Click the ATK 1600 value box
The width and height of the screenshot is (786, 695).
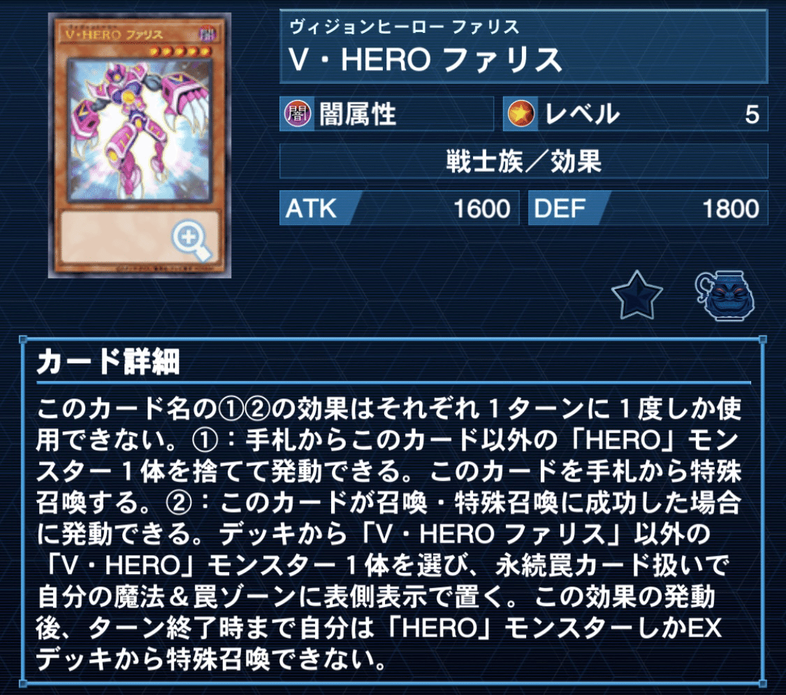[x=399, y=208]
